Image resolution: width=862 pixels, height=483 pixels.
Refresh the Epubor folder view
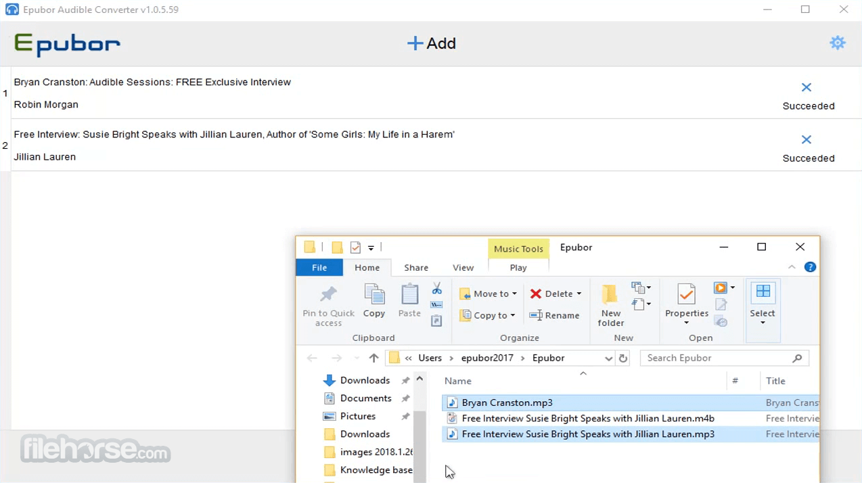[623, 359]
